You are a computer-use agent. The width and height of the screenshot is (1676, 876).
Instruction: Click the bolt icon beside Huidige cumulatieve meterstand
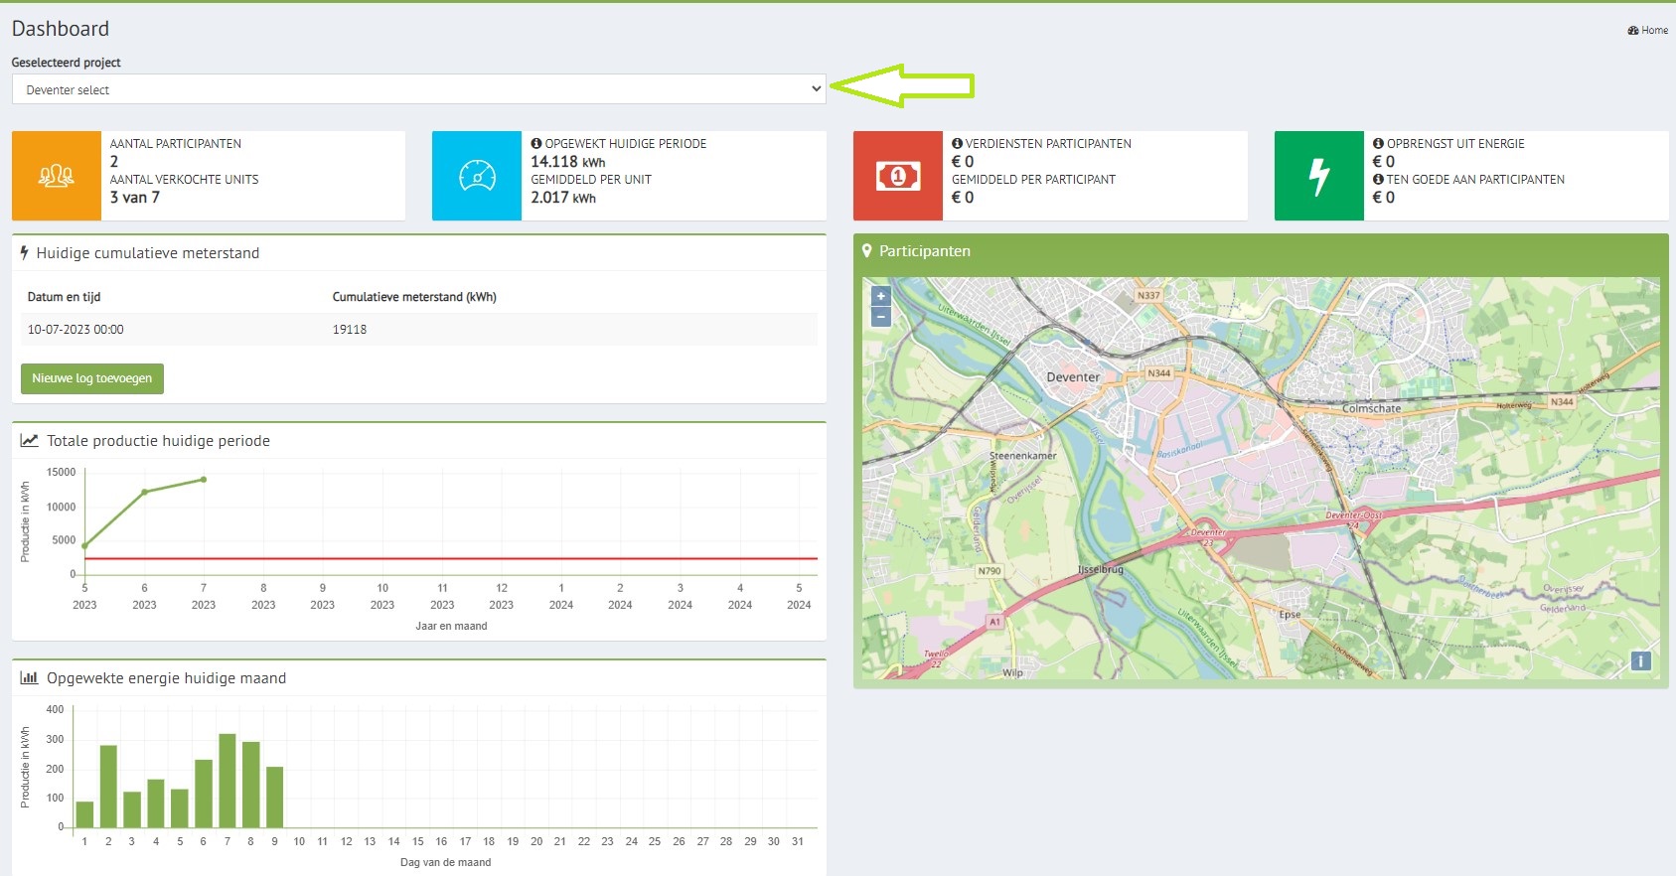click(x=24, y=253)
